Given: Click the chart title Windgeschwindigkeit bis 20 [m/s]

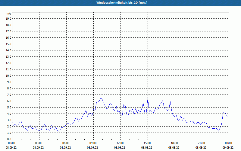Looking at the screenshot, I should pyautogui.click(x=122, y=3).
